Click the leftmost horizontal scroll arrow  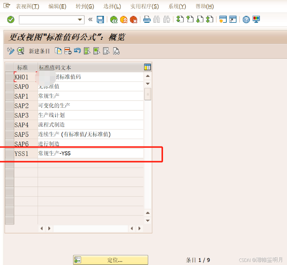tap(42, 228)
